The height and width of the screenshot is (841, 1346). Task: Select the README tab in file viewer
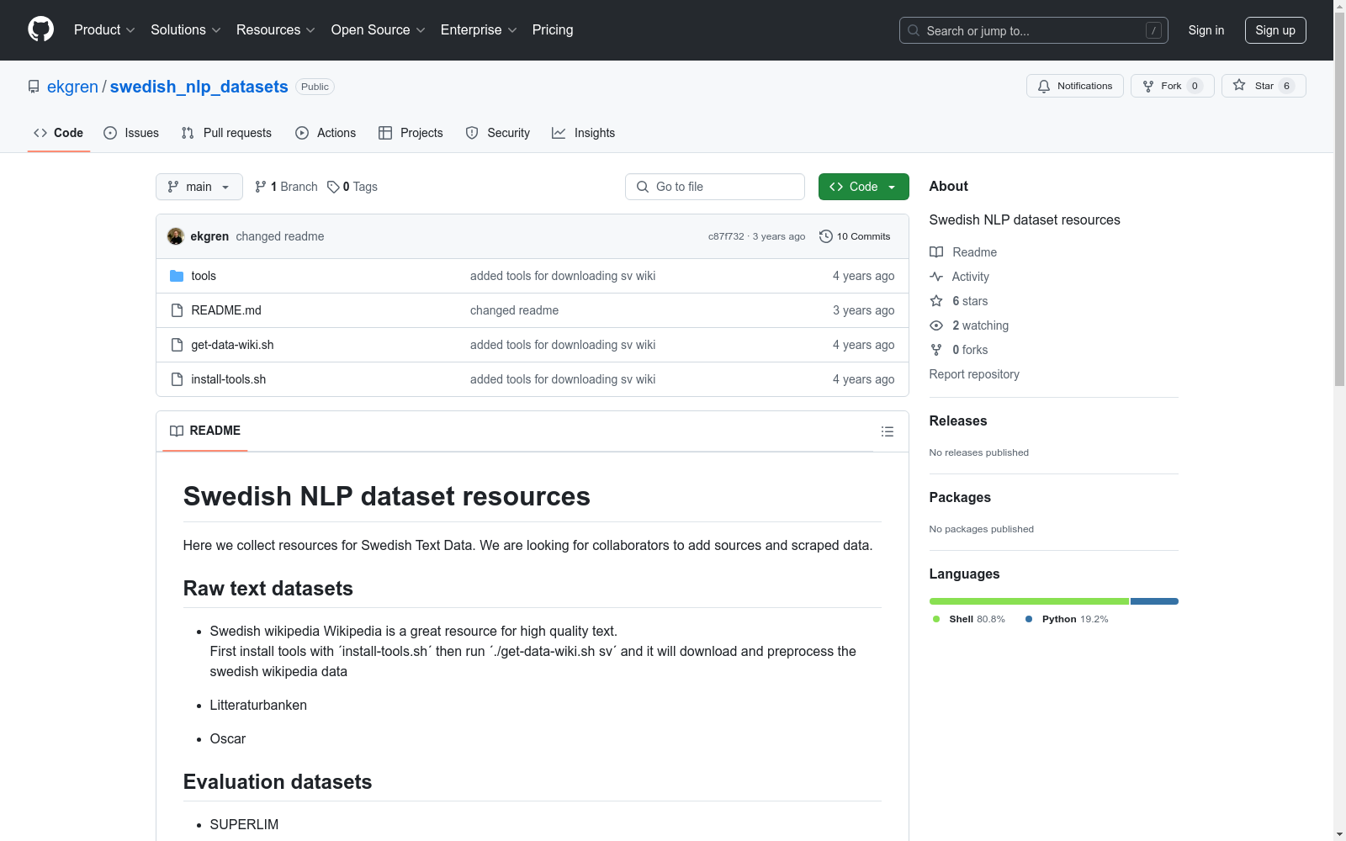(205, 431)
